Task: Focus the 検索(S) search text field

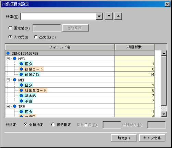Action: click(59, 16)
